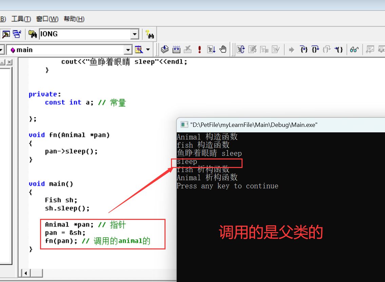The image size is (385, 282).
Task: Expand the main members combo dropdown arrow
Action: (128, 50)
